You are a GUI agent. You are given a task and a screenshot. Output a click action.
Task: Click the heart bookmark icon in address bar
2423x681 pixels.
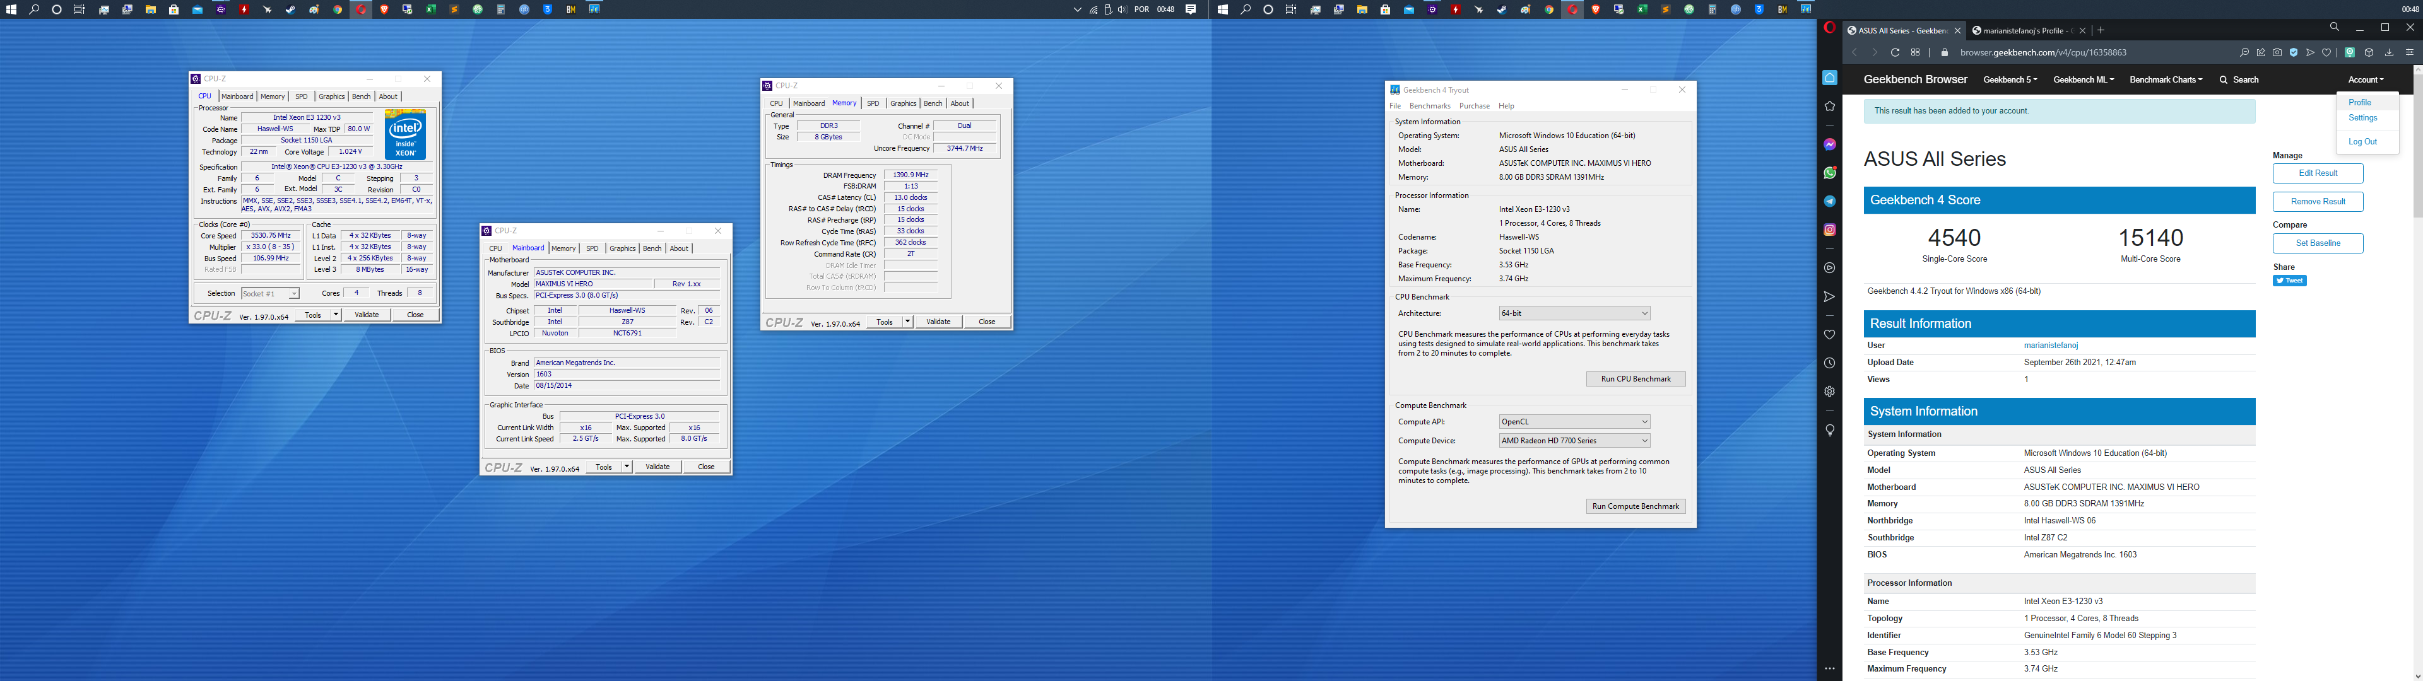[x=2326, y=53]
